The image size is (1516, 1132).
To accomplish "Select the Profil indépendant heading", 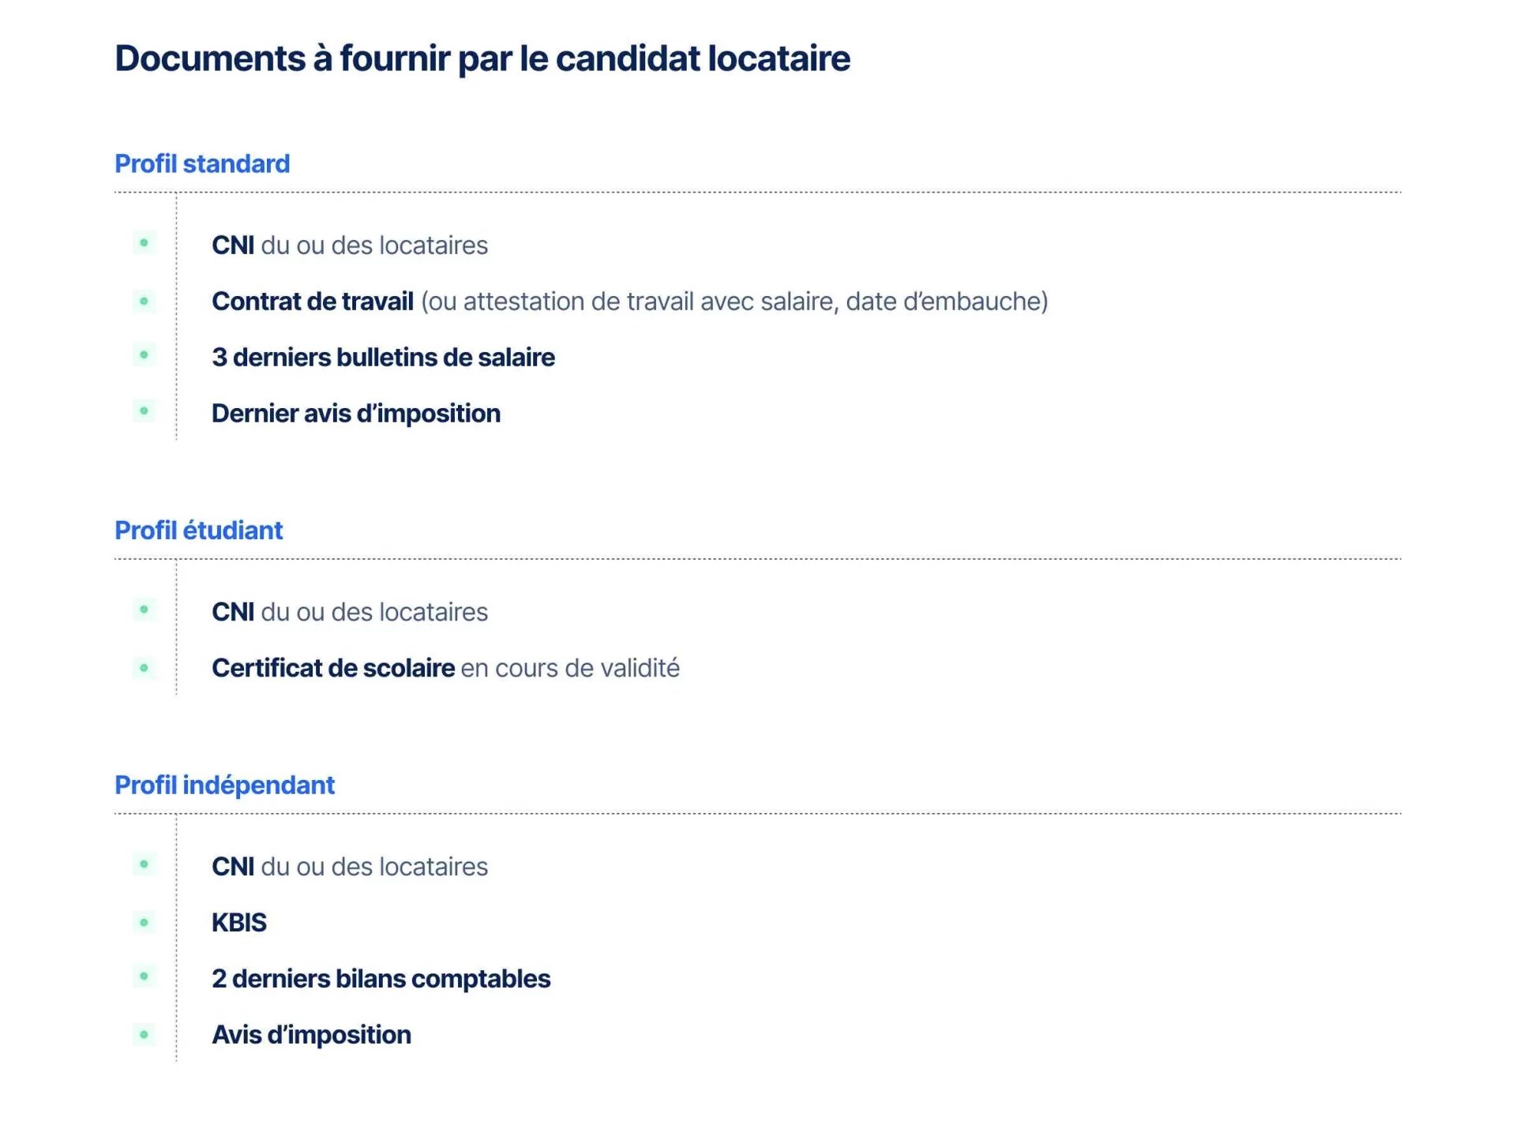I will click(x=224, y=785).
